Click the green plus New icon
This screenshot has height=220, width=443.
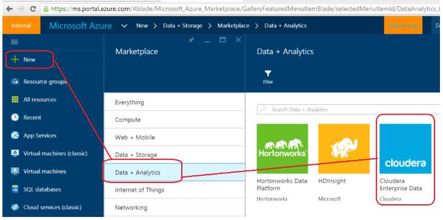[x=15, y=59]
